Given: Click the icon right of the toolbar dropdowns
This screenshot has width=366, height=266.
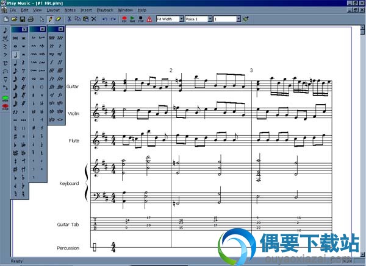Looking at the screenshot, I should tap(246, 19).
